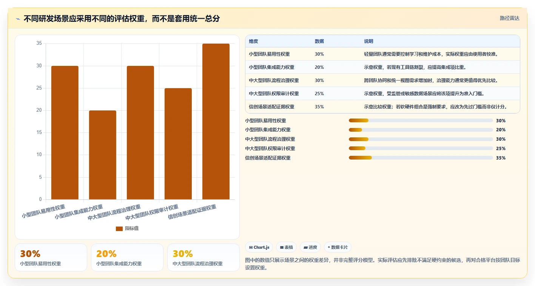This screenshot has width=535, height=286.
Task: Toggle the 指标值 legend swatch
Action: (x=119, y=228)
